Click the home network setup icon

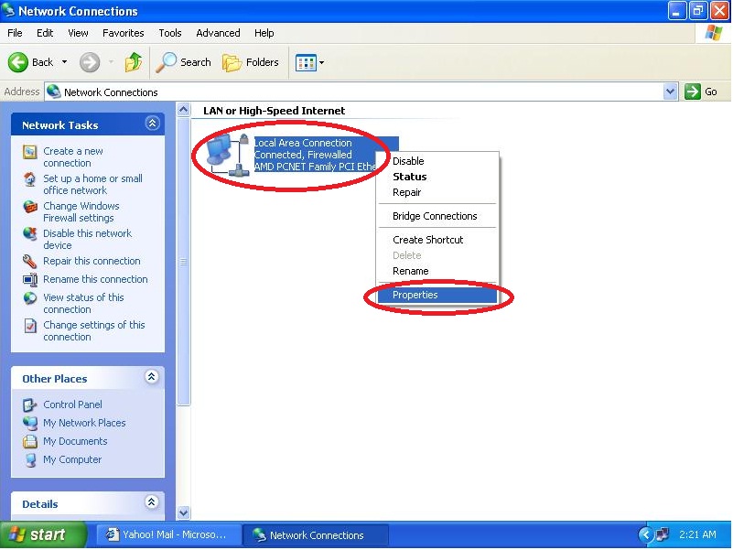(x=30, y=179)
